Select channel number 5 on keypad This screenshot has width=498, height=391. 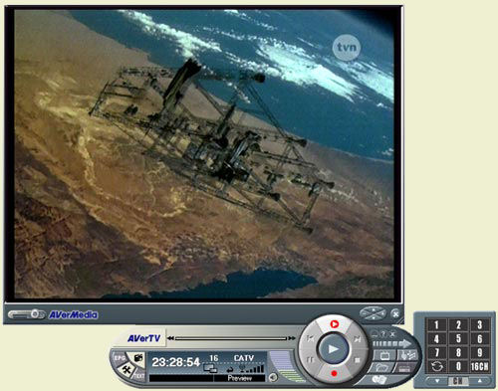coord(458,339)
